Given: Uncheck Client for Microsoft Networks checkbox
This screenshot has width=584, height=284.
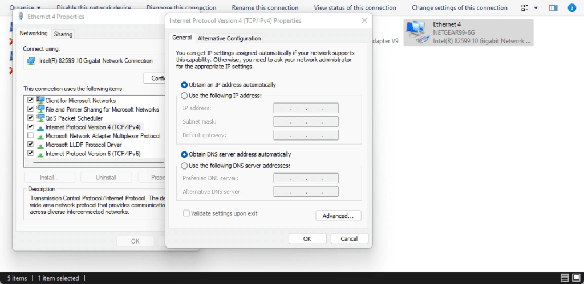Looking at the screenshot, I should pyautogui.click(x=30, y=100).
